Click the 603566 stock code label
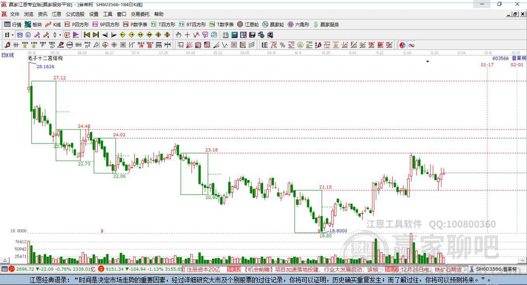Image resolution: width=527 pixels, height=285 pixels. point(500,59)
